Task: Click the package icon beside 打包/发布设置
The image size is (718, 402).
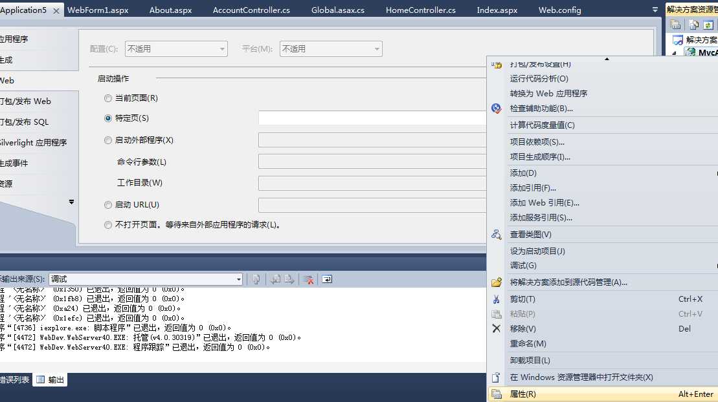Action: tap(497, 65)
